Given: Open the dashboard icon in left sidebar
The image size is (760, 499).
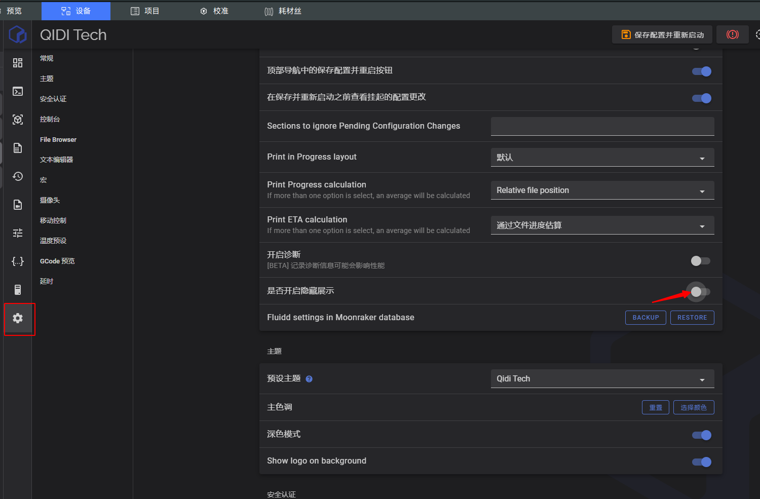Looking at the screenshot, I should click(18, 63).
